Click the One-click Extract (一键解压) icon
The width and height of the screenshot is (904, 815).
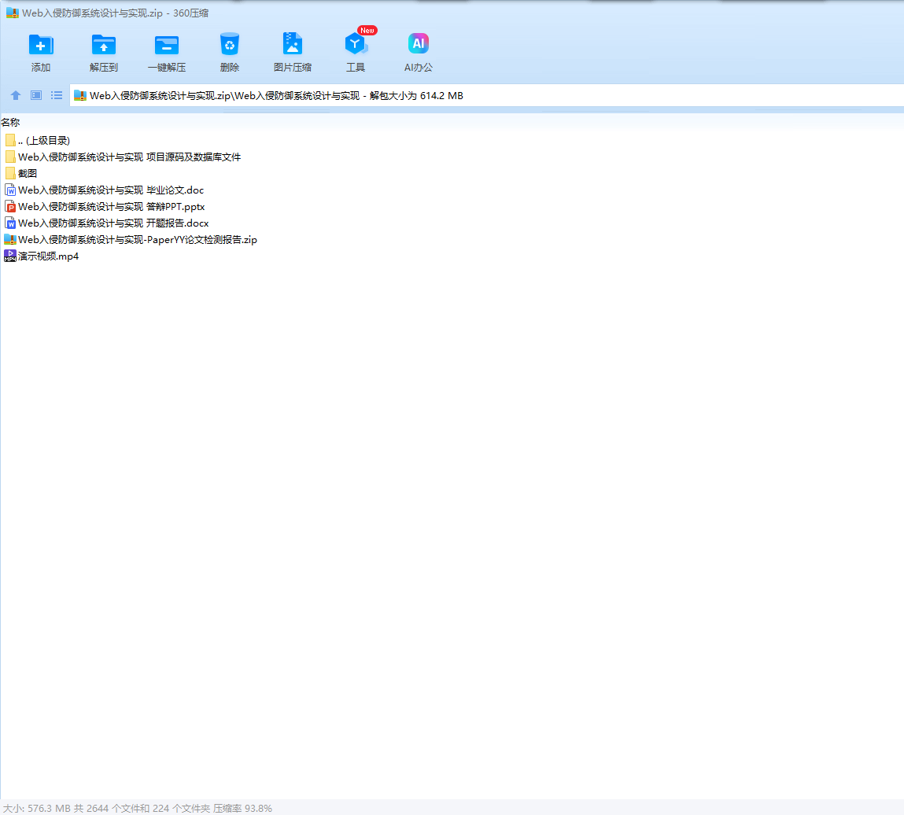click(167, 45)
